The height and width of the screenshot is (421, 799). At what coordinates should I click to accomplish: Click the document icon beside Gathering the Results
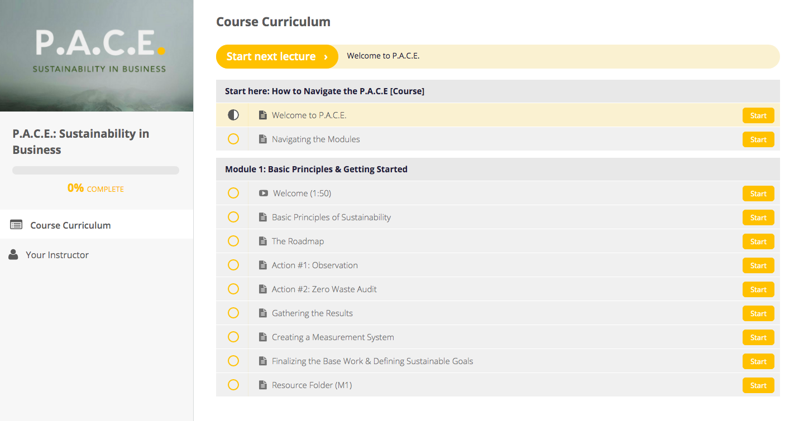point(263,313)
